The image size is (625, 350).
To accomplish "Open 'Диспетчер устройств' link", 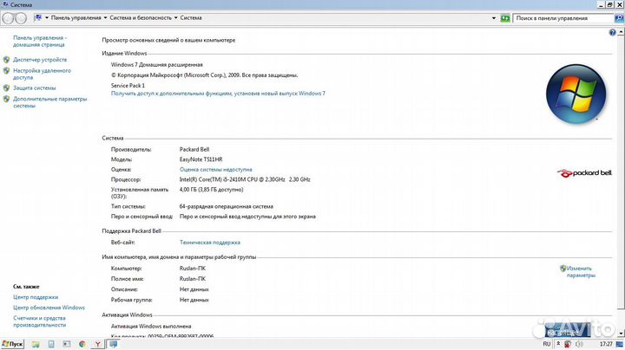I will 40,60.
